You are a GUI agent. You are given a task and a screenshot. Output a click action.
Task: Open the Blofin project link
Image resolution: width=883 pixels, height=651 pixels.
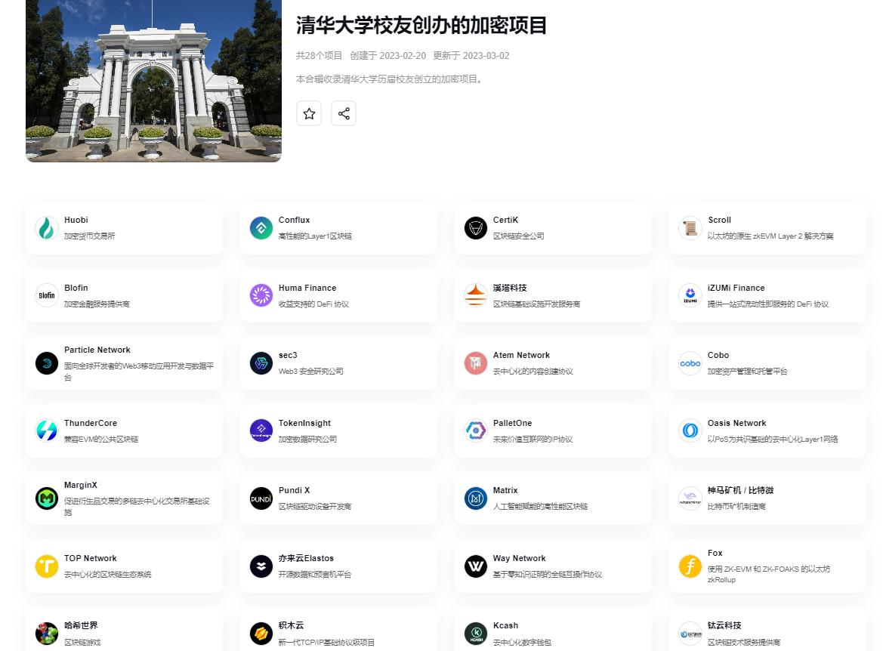76,288
